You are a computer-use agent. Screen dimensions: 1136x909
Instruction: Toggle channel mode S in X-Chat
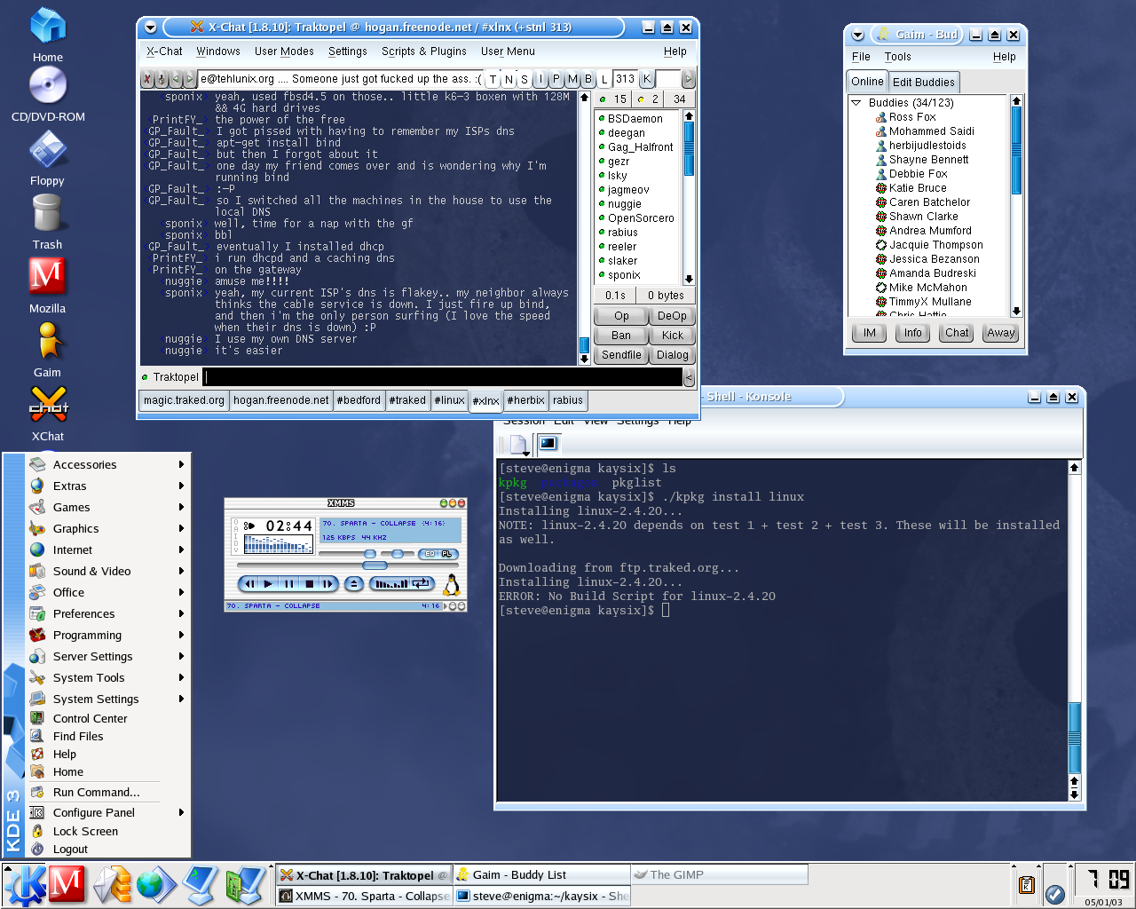tap(525, 79)
